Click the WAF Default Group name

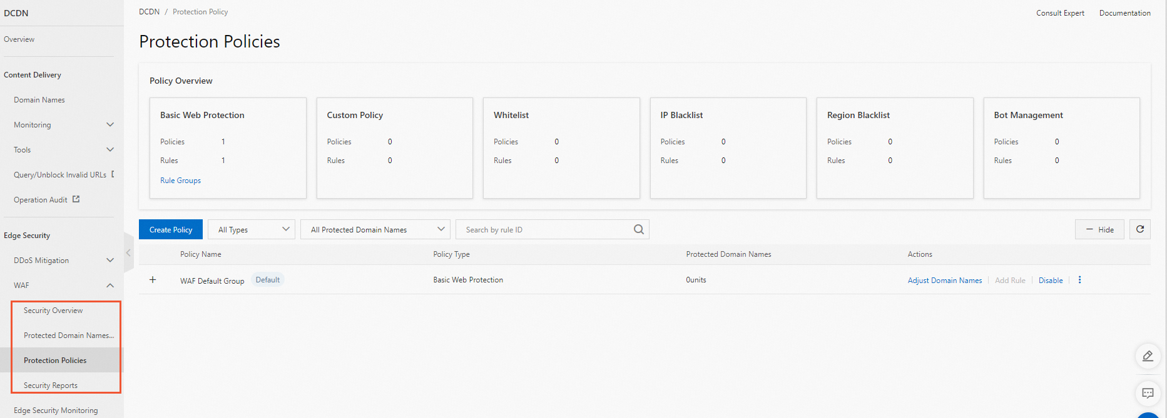pyautogui.click(x=212, y=281)
